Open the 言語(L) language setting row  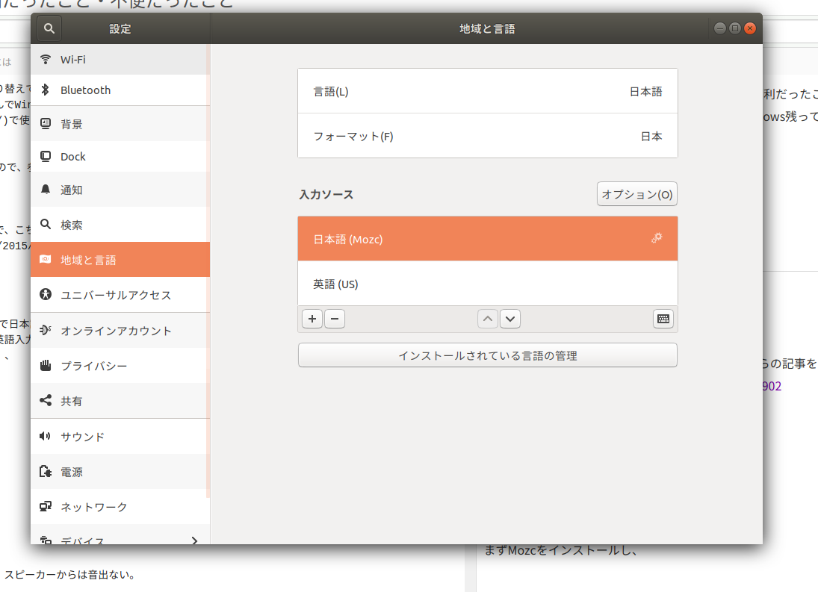click(487, 90)
